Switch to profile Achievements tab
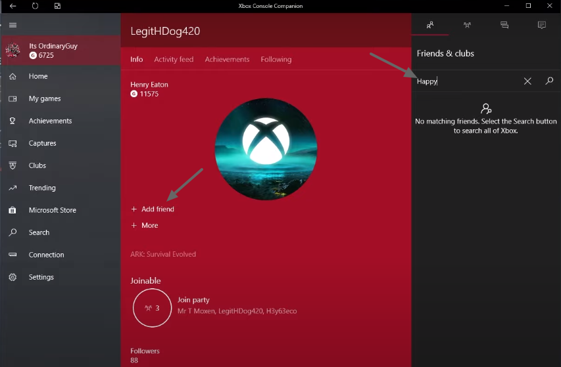The image size is (561, 367). coord(227,59)
